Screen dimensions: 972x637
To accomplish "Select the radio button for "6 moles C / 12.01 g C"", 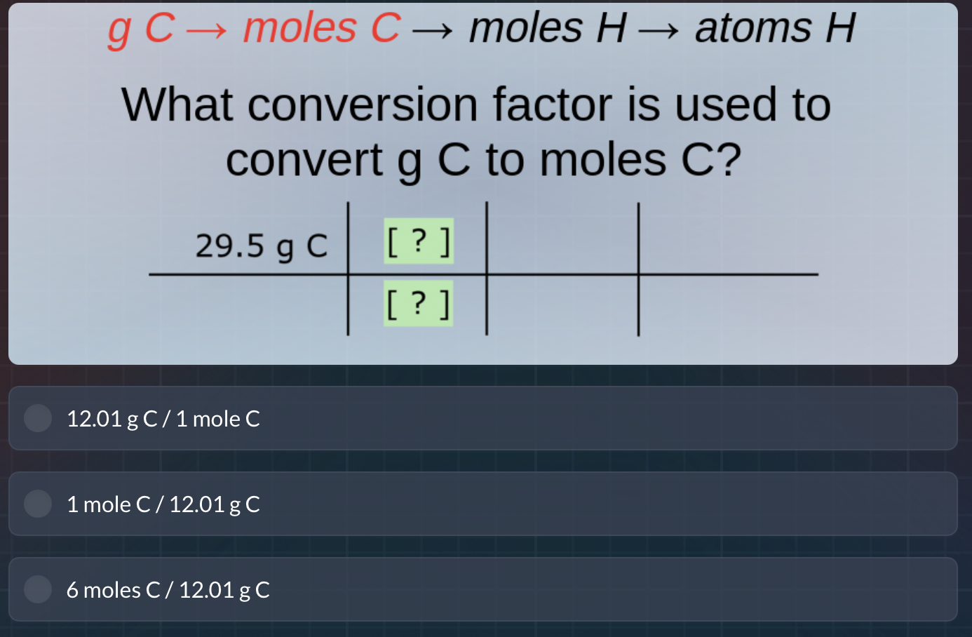I will 38,589.
